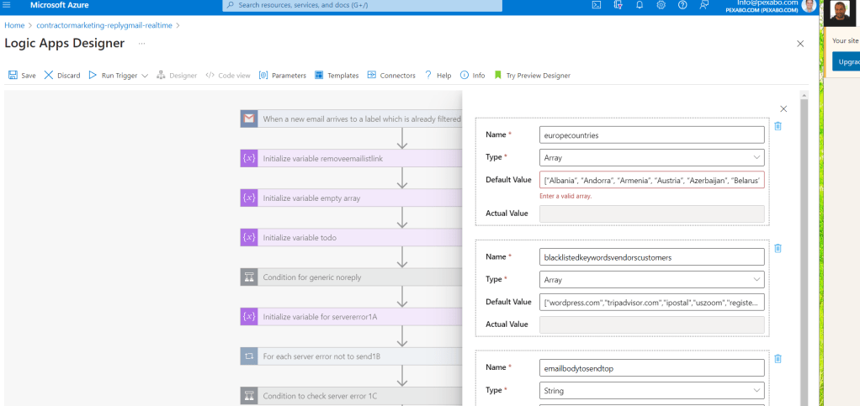Image resolution: width=860 pixels, height=406 pixels.
Task: Open Templates from the toolbar
Action: 337,76
